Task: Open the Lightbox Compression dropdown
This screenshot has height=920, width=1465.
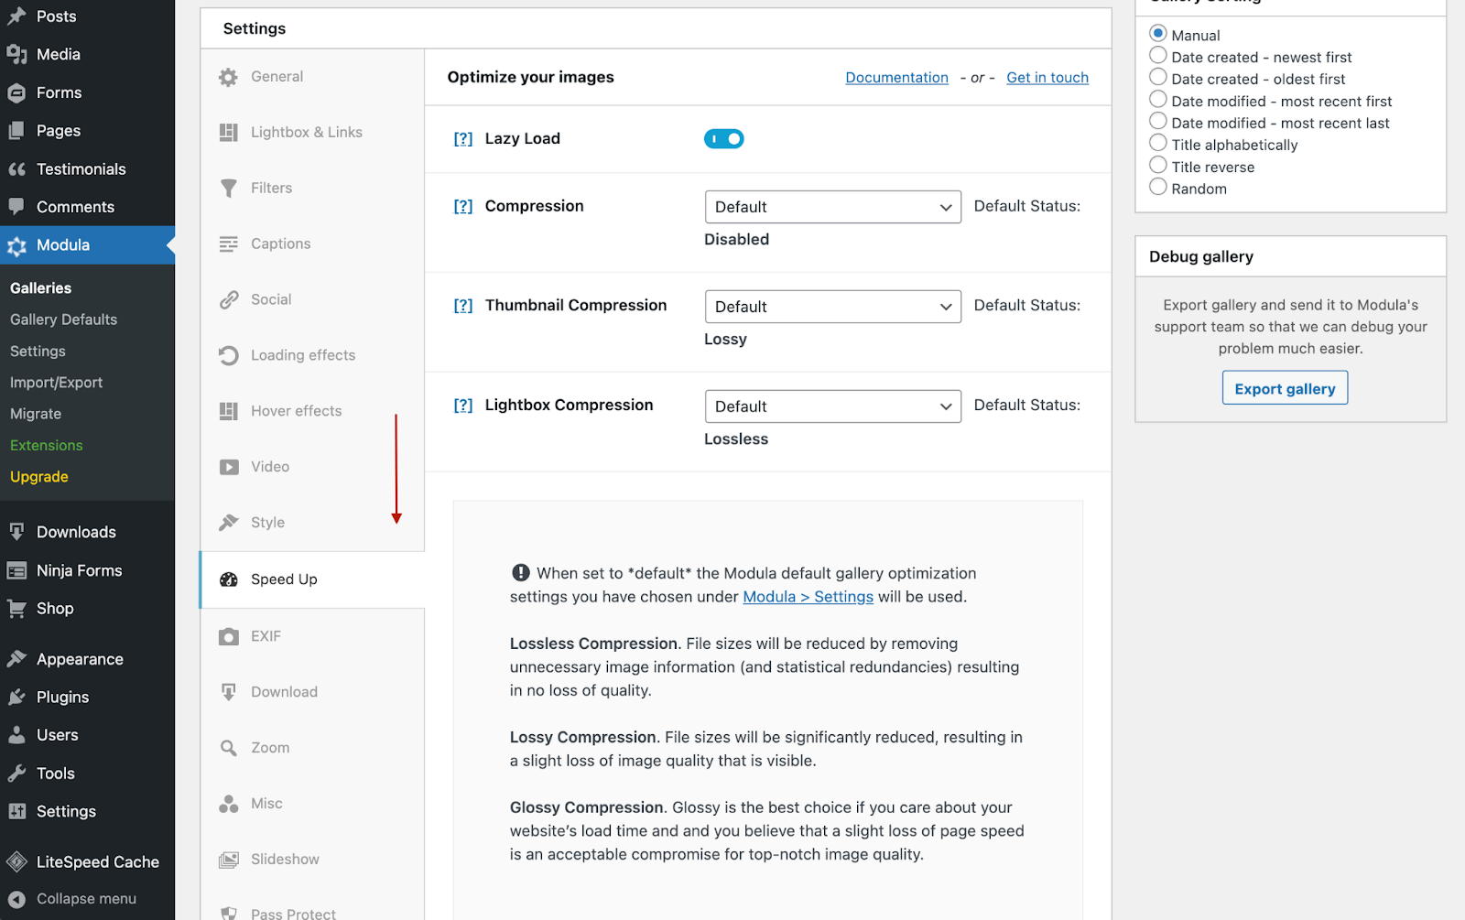Action: (832, 406)
